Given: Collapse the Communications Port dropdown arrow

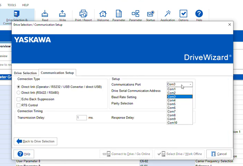Looking at the screenshot, I should point(190,85).
